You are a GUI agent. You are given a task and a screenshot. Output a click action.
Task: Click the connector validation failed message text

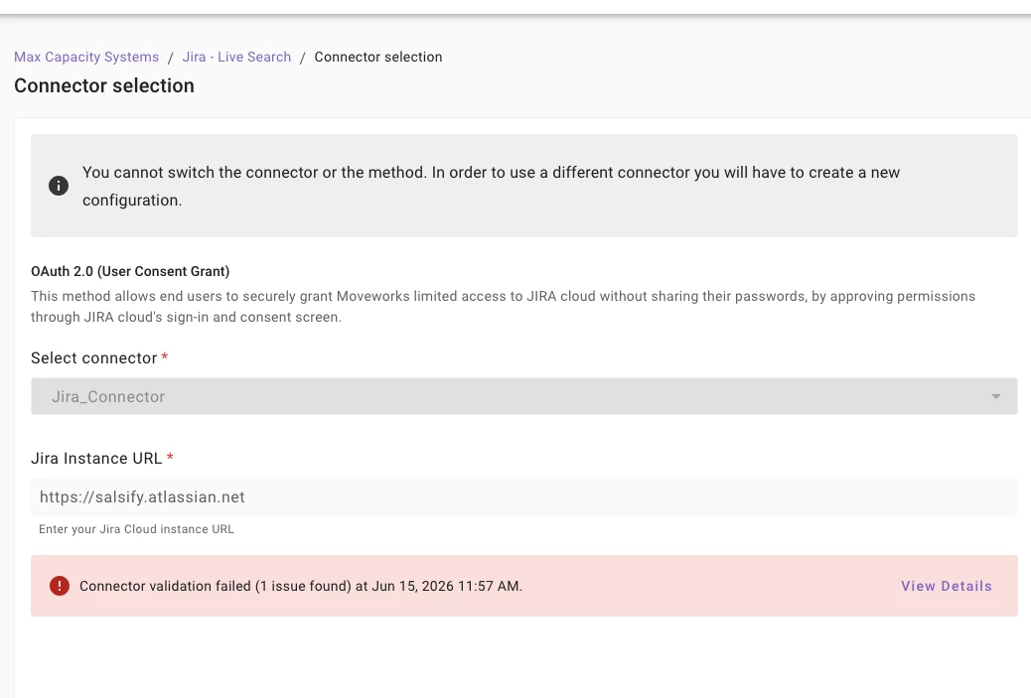(301, 586)
